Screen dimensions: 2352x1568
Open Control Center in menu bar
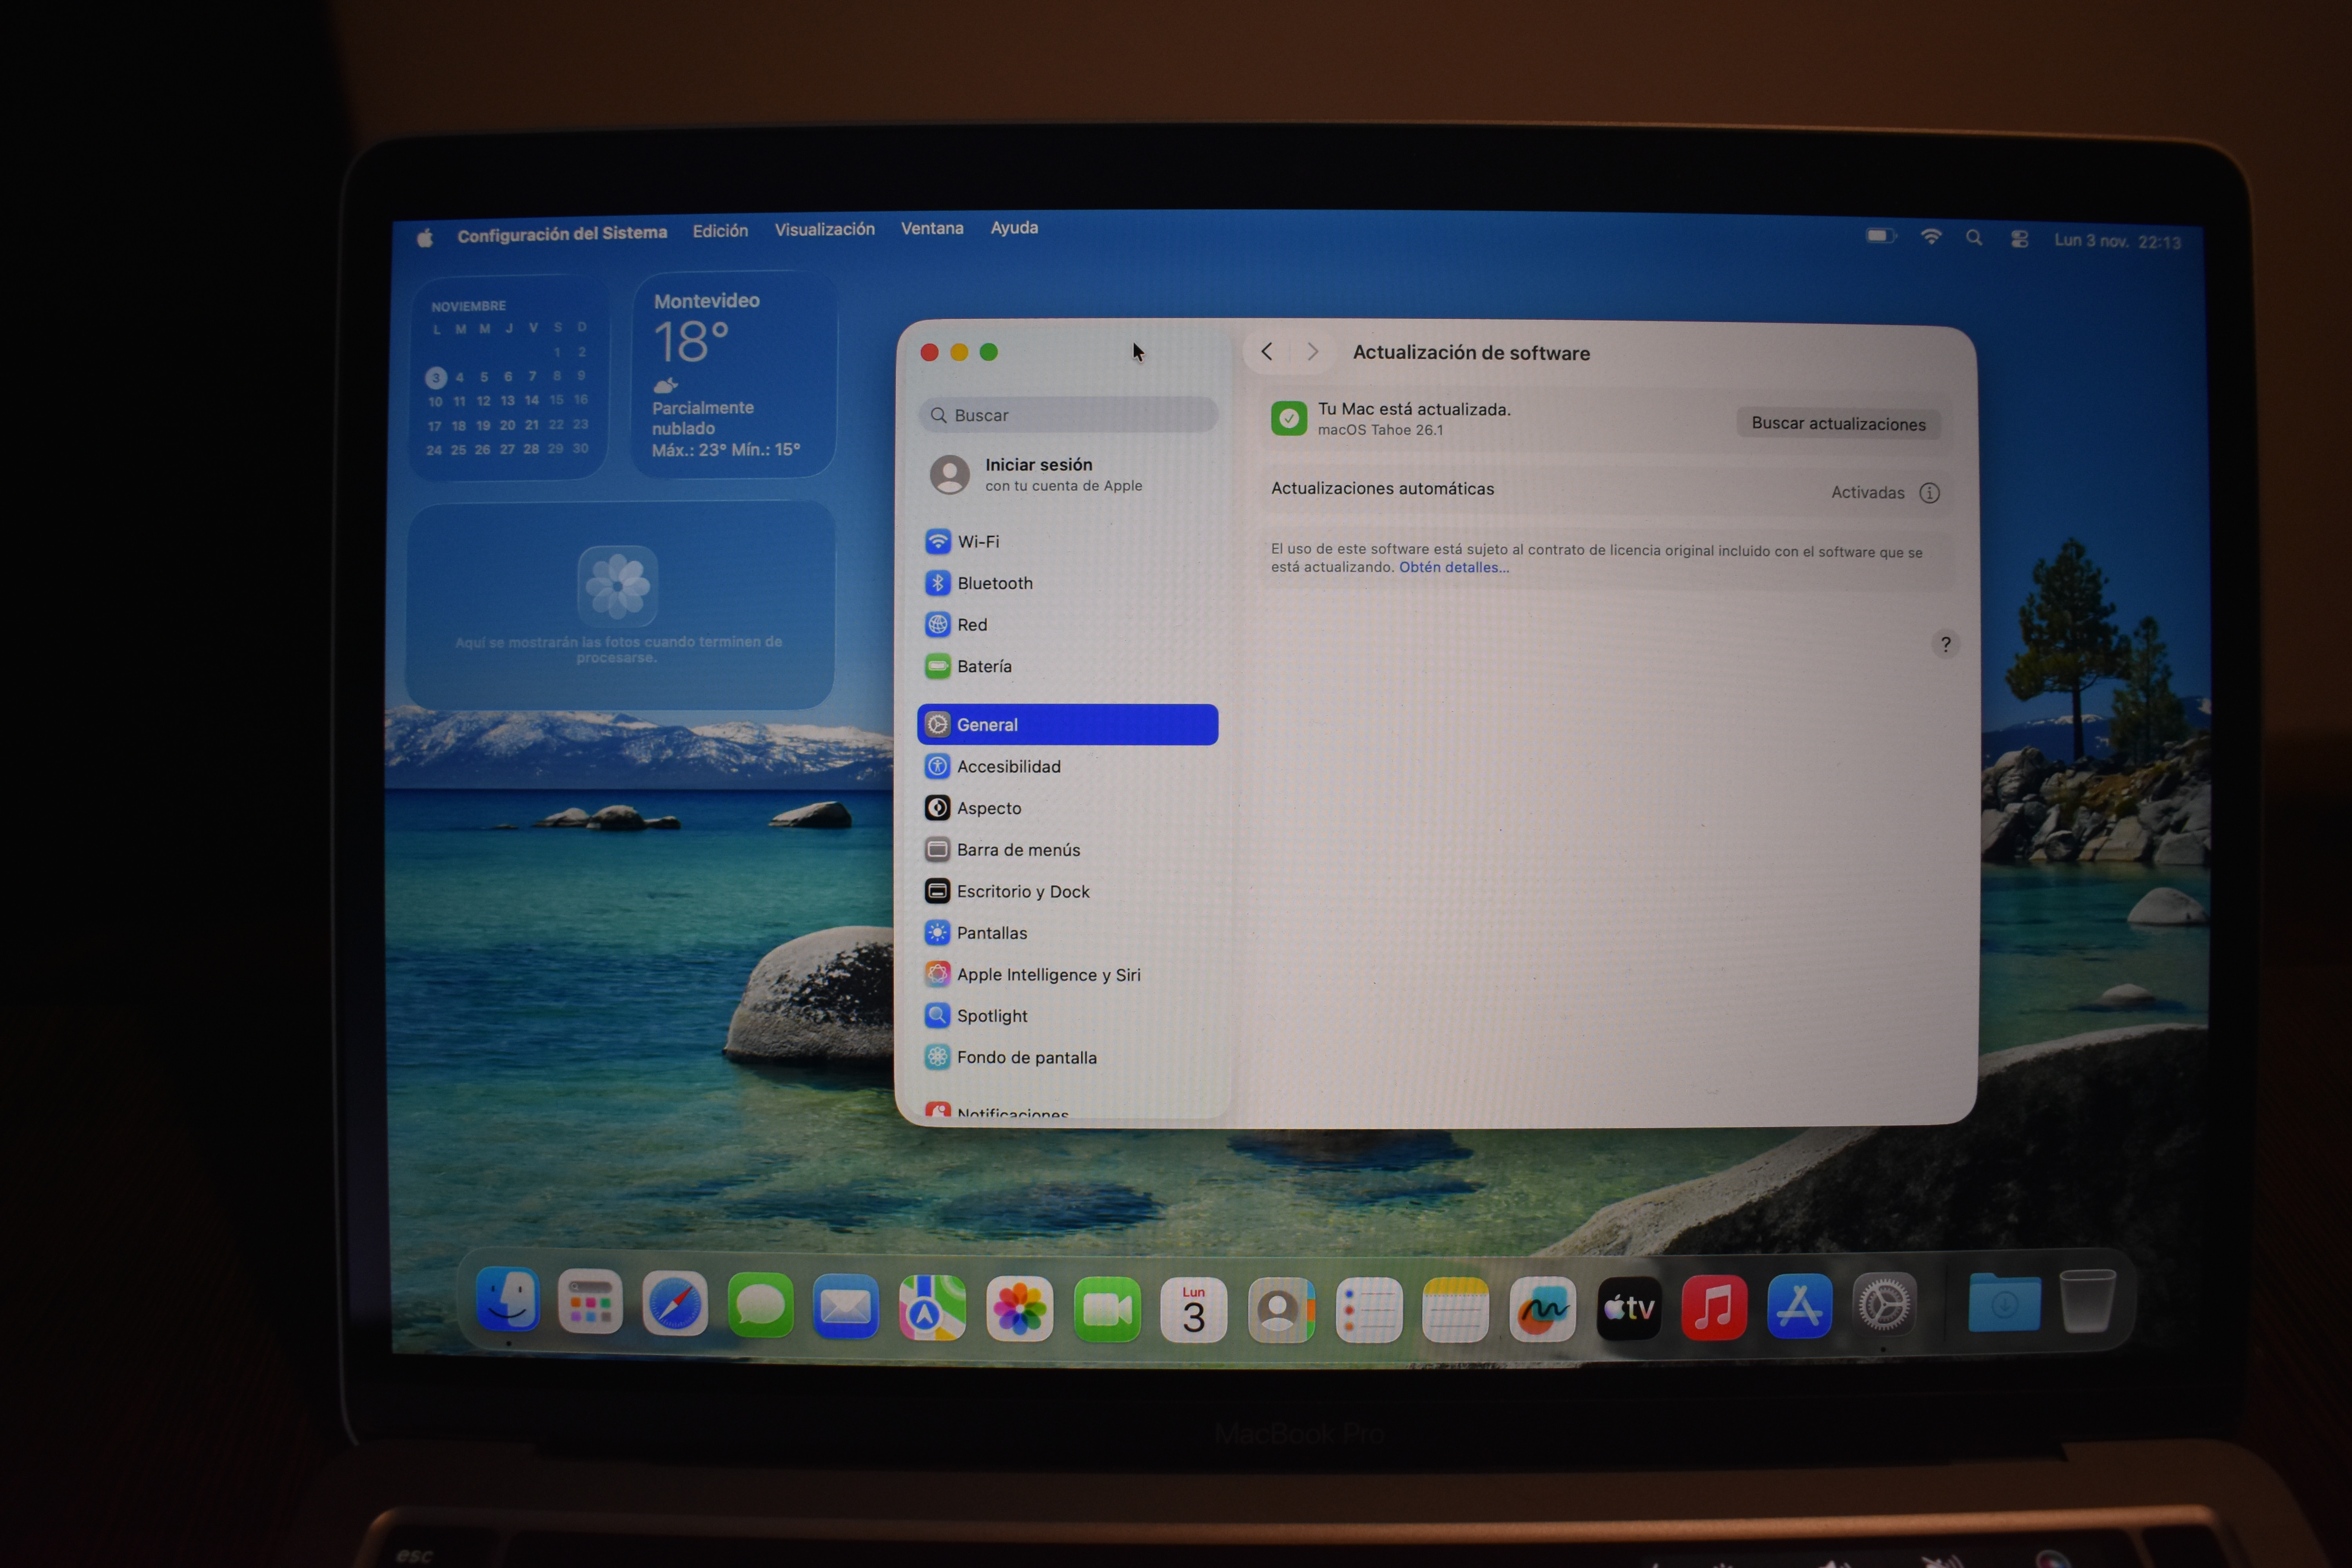[x=2019, y=239]
